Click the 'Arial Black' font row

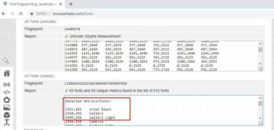pos(88,109)
